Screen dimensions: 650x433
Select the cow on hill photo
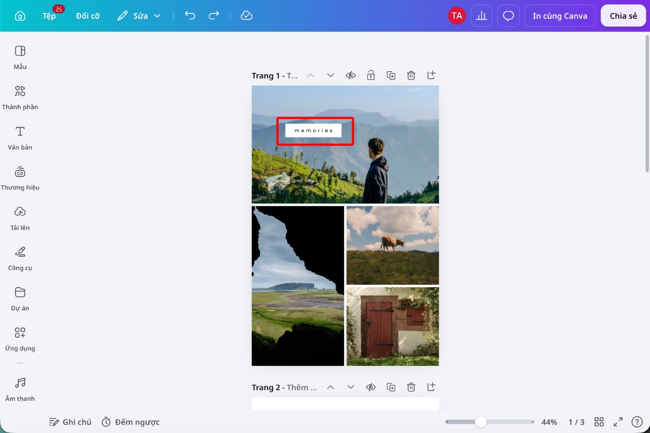(393, 245)
